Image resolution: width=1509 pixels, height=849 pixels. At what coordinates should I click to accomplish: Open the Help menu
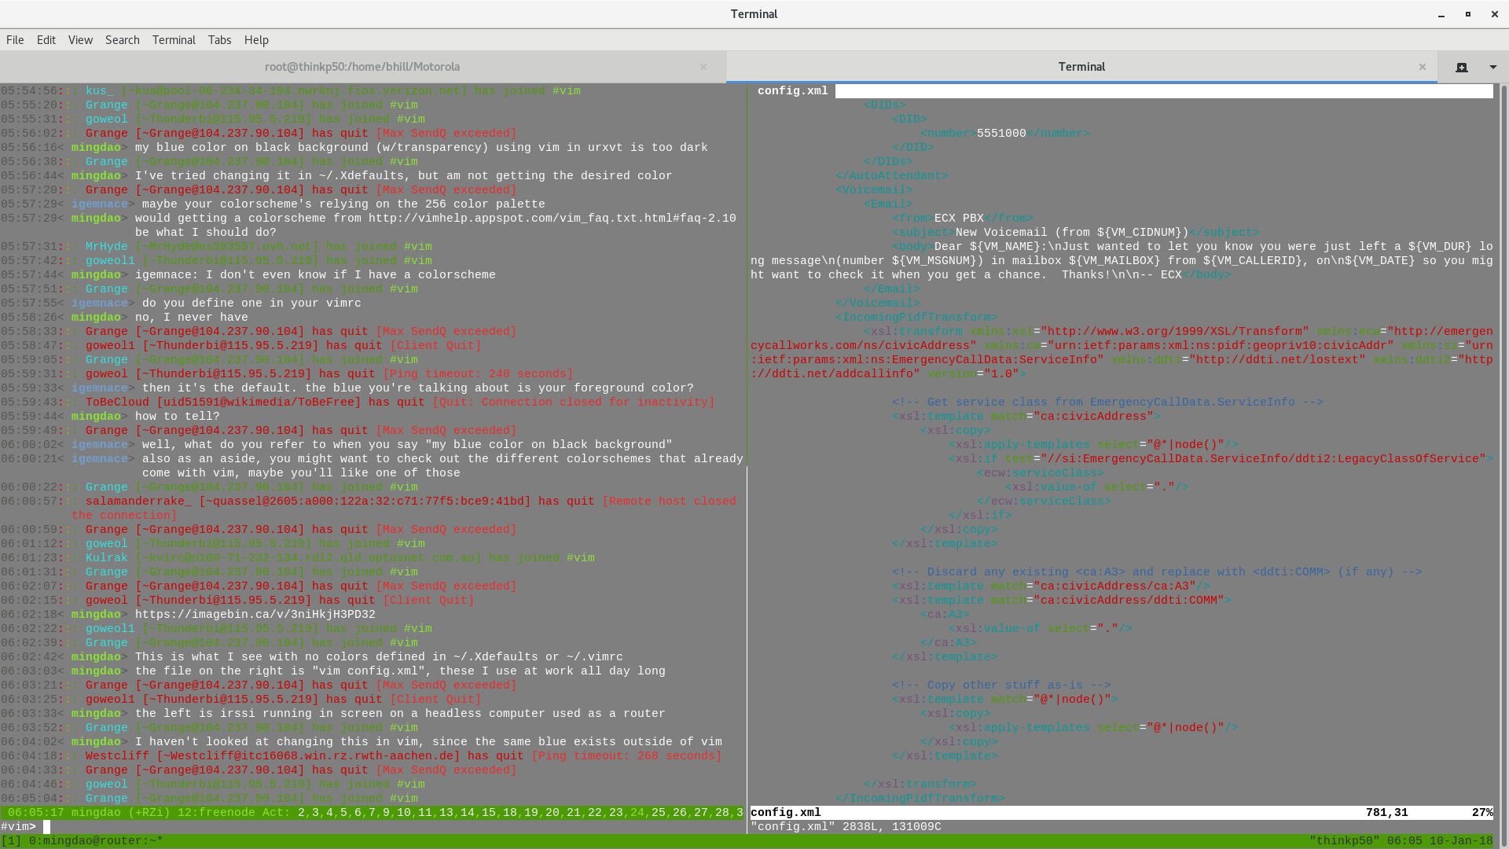[256, 40]
